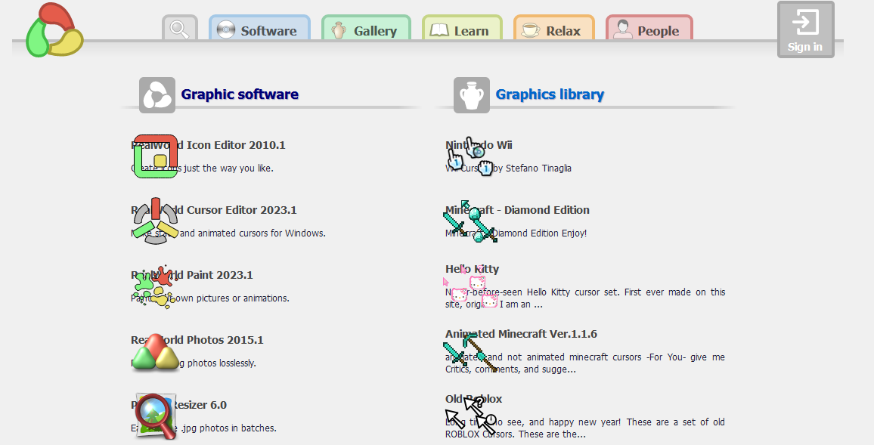Open Animated Minecraft Ver.1.1.6 link
This screenshot has width=874, height=445.
pos(521,334)
